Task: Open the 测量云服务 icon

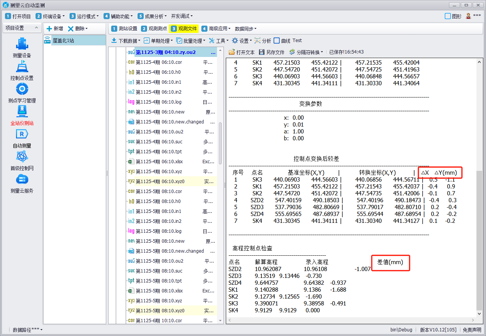Action: (x=22, y=179)
